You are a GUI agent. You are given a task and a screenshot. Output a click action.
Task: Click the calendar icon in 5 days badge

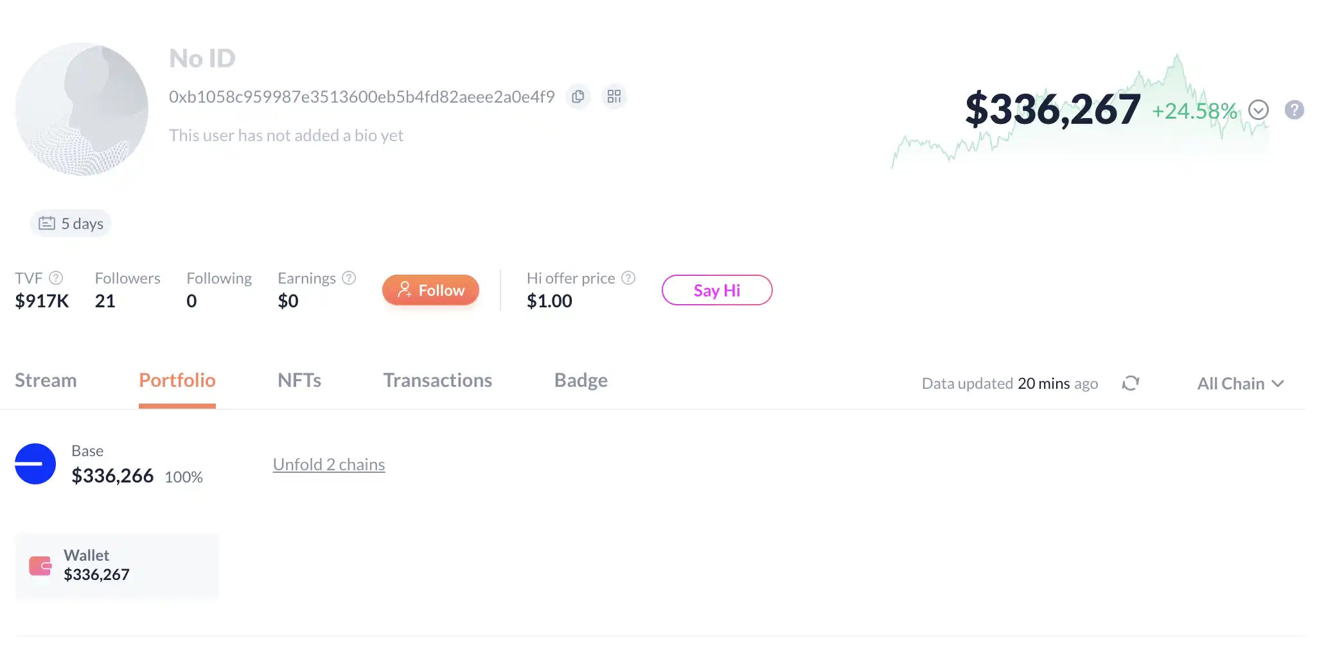pyautogui.click(x=47, y=223)
